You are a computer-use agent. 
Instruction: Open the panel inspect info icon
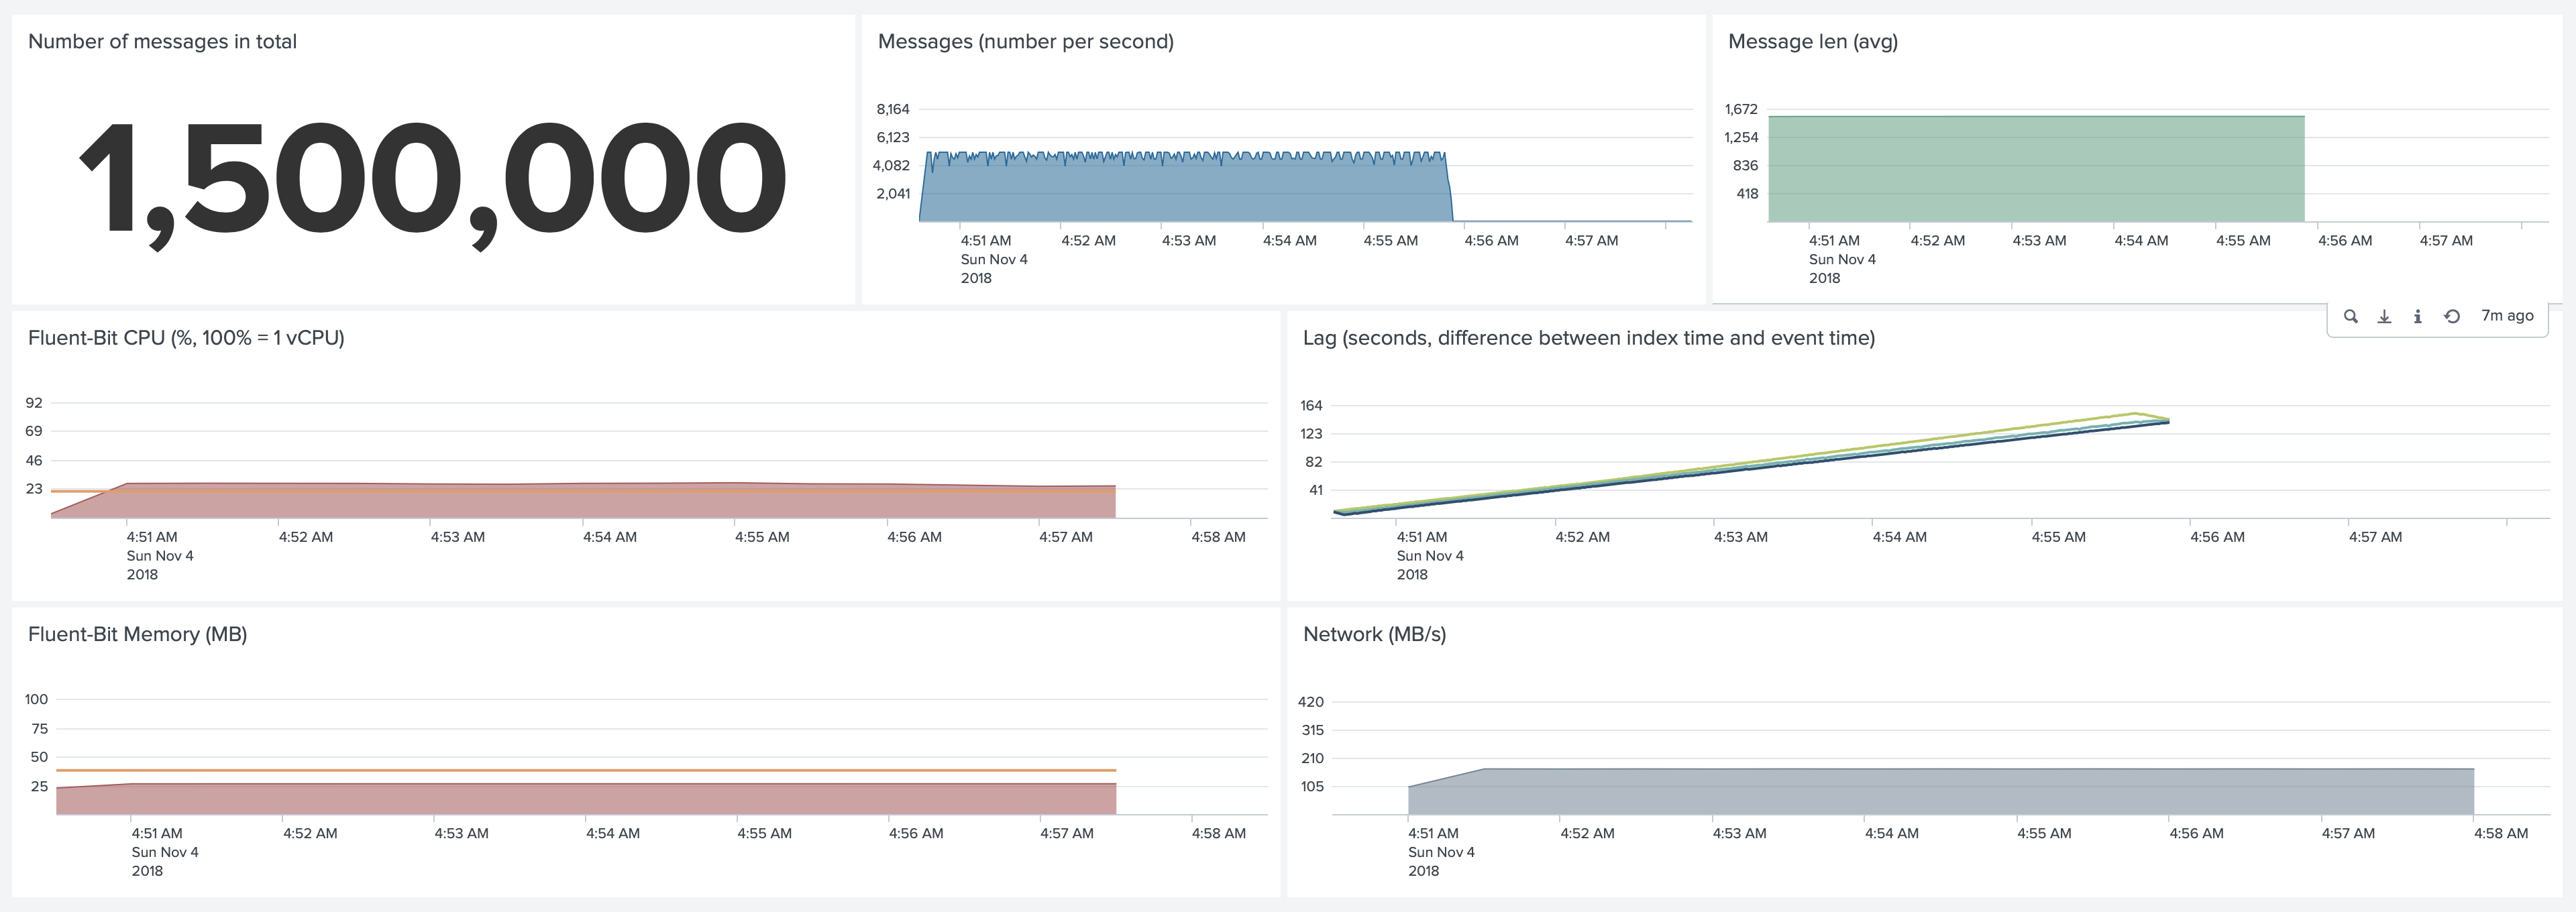point(2417,316)
